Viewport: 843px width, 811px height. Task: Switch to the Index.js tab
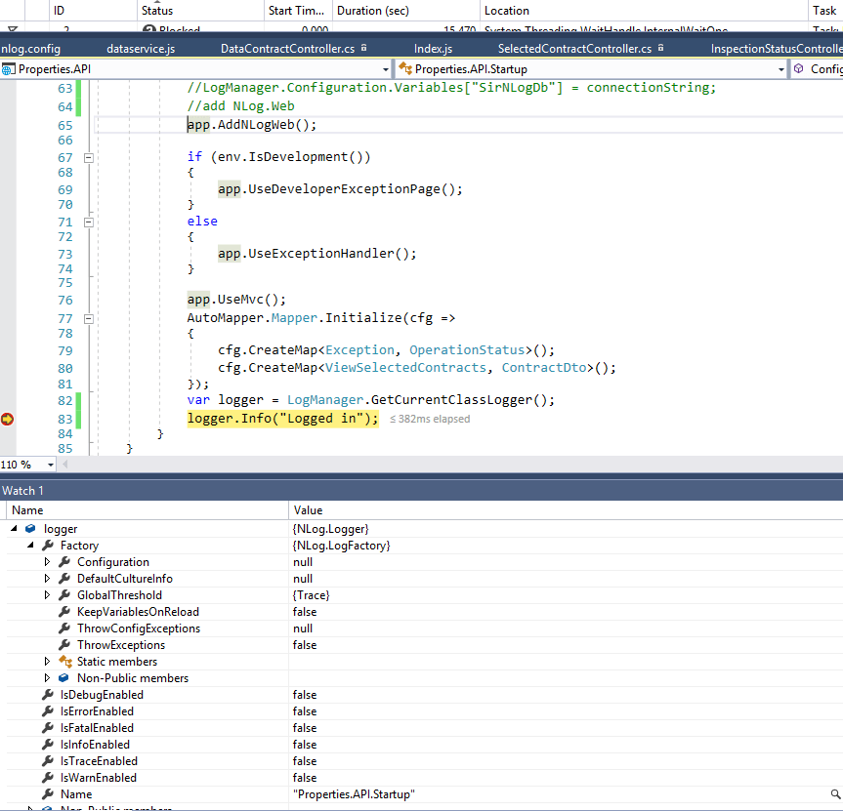(x=433, y=46)
